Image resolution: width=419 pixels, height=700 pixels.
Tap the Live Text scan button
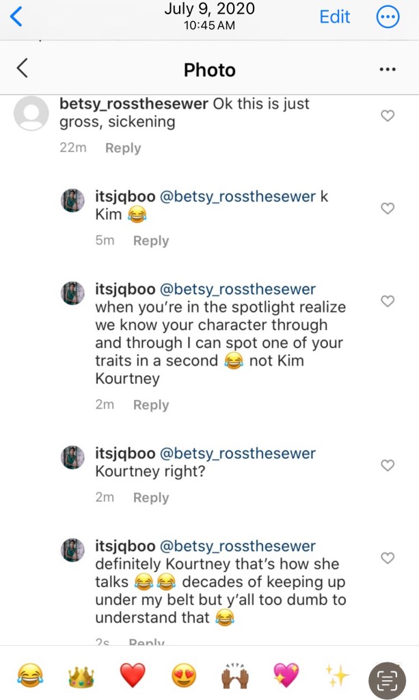click(x=388, y=680)
